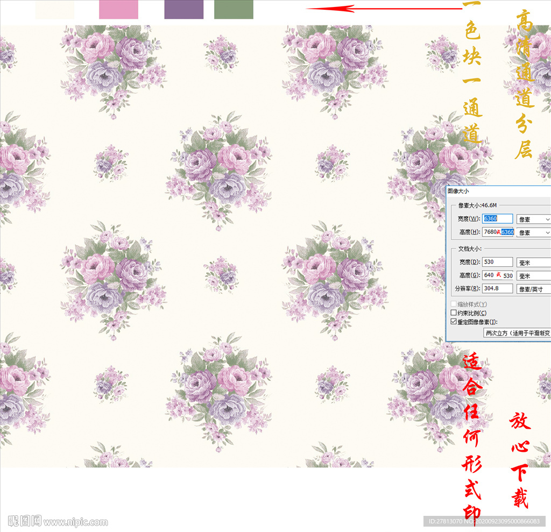Click the 图像大小 dialog title bar
The height and width of the screenshot is (532, 551).
coord(498,191)
